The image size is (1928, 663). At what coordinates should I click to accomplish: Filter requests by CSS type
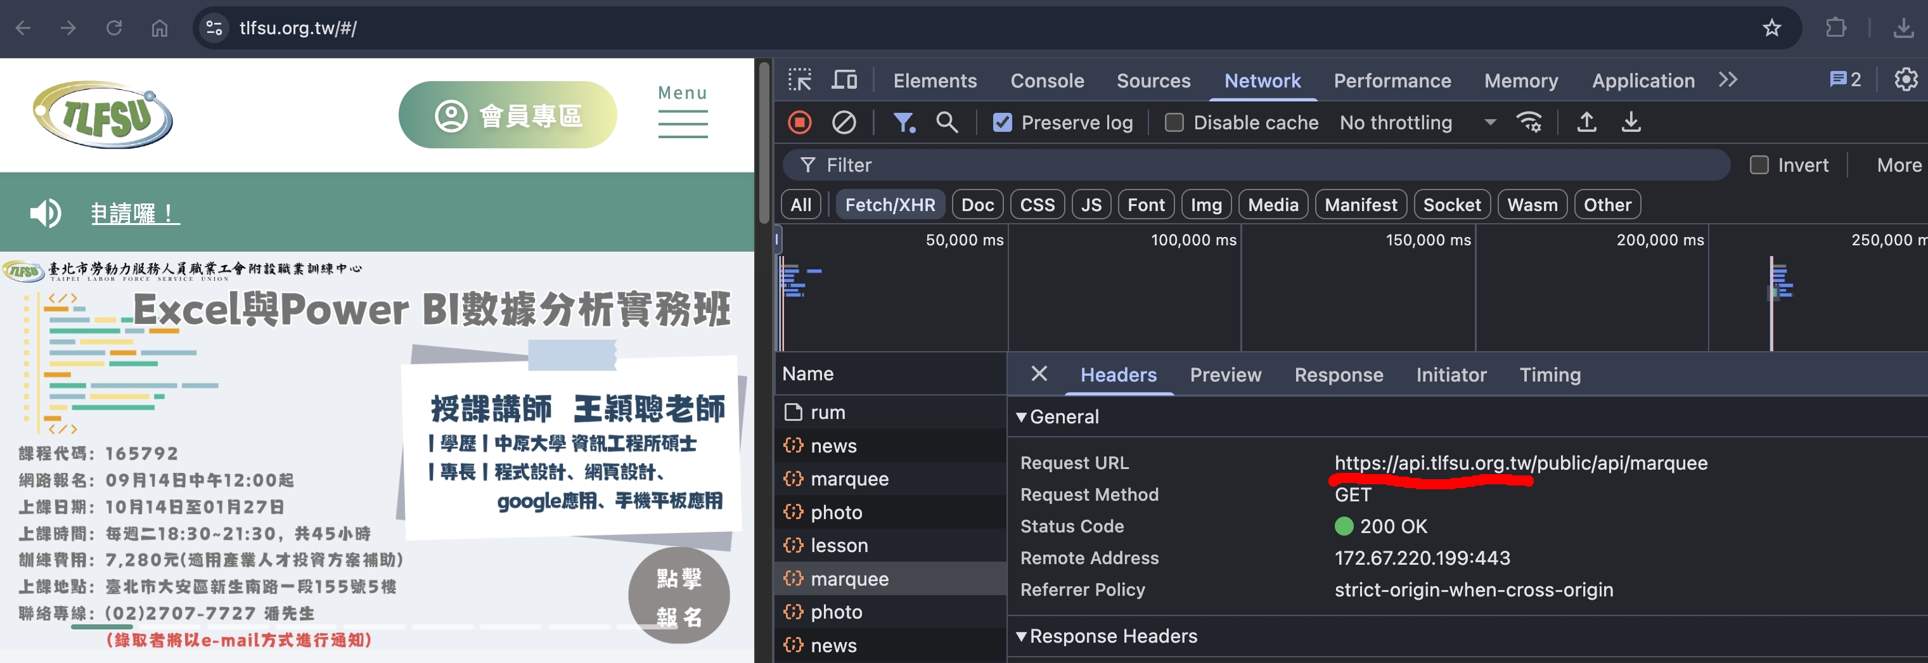(x=1038, y=204)
